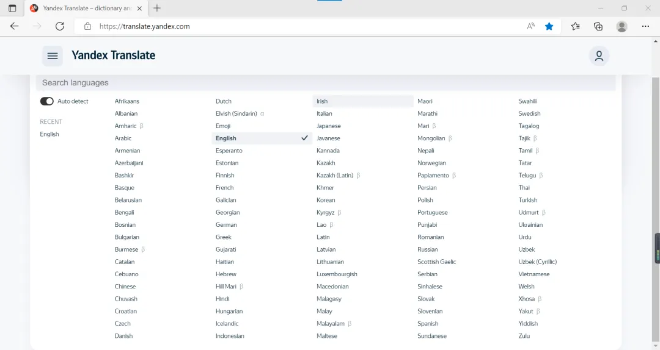Pick Uzbek (Cyrillic) language
660x350 pixels.
pyautogui.click(x=538, y=262)
